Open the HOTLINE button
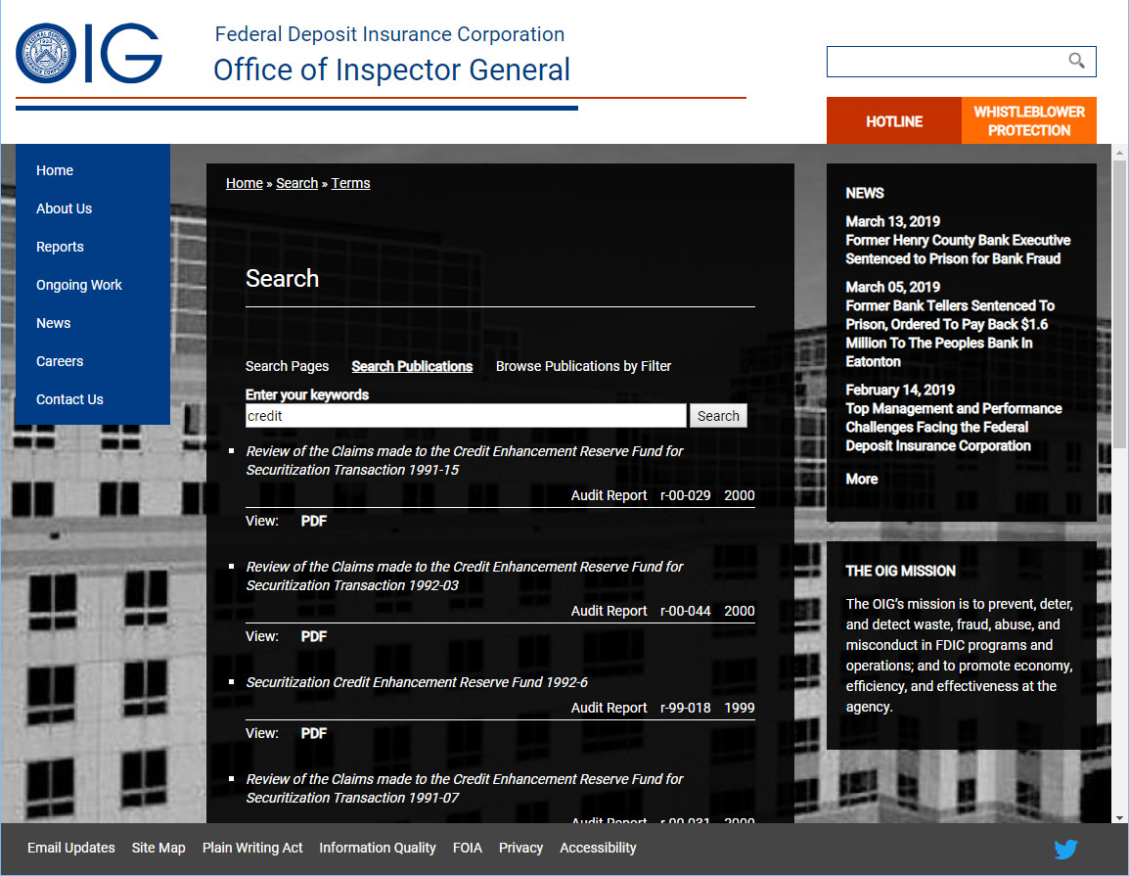 tap(893, 121)
